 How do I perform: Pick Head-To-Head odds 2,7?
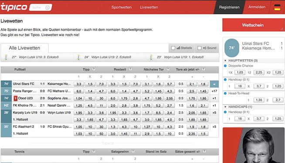(x=278, y=100)
